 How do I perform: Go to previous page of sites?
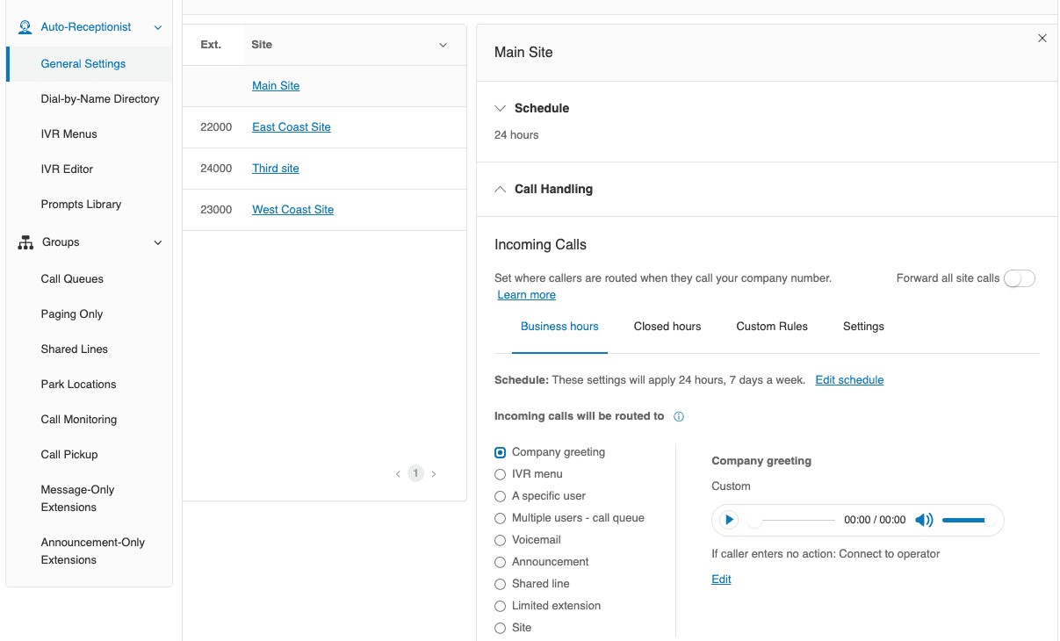398,474
